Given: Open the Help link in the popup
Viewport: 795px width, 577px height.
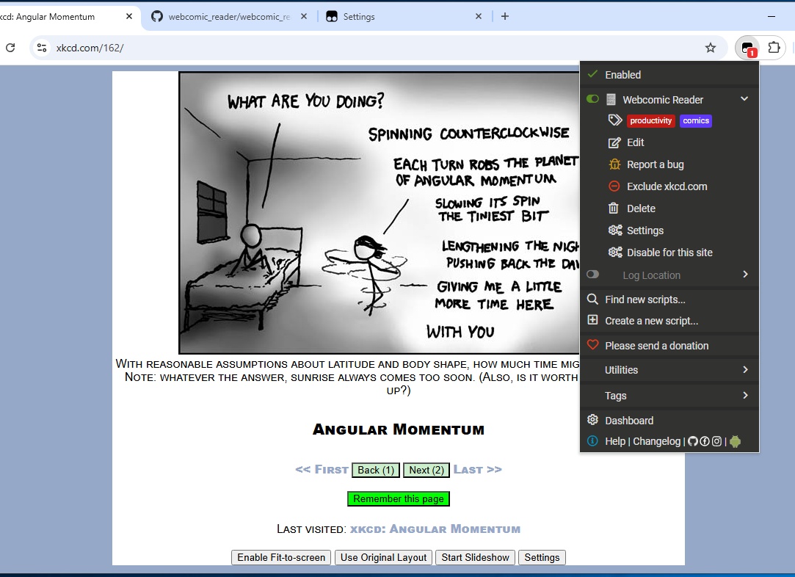Looking at the screenshot, I should pyautogui.click(x=615, y=441).
